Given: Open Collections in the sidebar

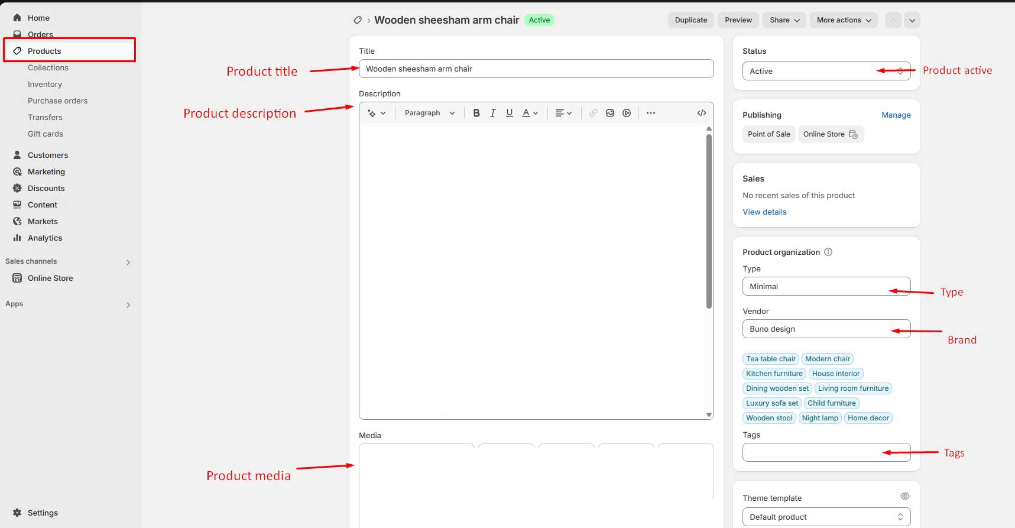Looking at the screenshot, I should click(x=48, y=68).
